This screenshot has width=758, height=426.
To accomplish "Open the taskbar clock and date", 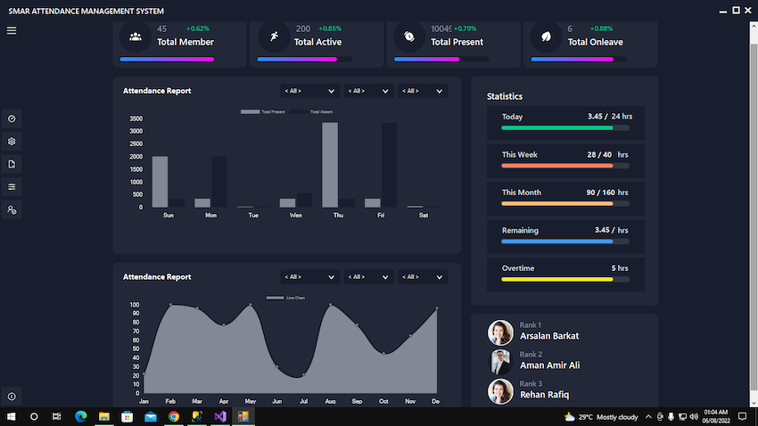I will pyautogui.click(x=716, y=416).
